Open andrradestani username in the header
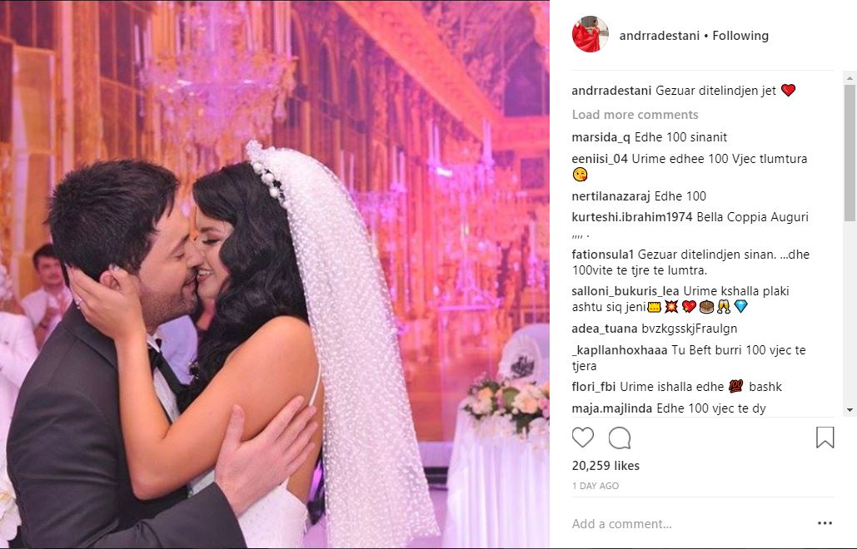This screenshot has height=549, width=857. pyautogui.click(x=659, y=36)
